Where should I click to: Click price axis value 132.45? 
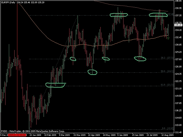[x=178, y=37]
